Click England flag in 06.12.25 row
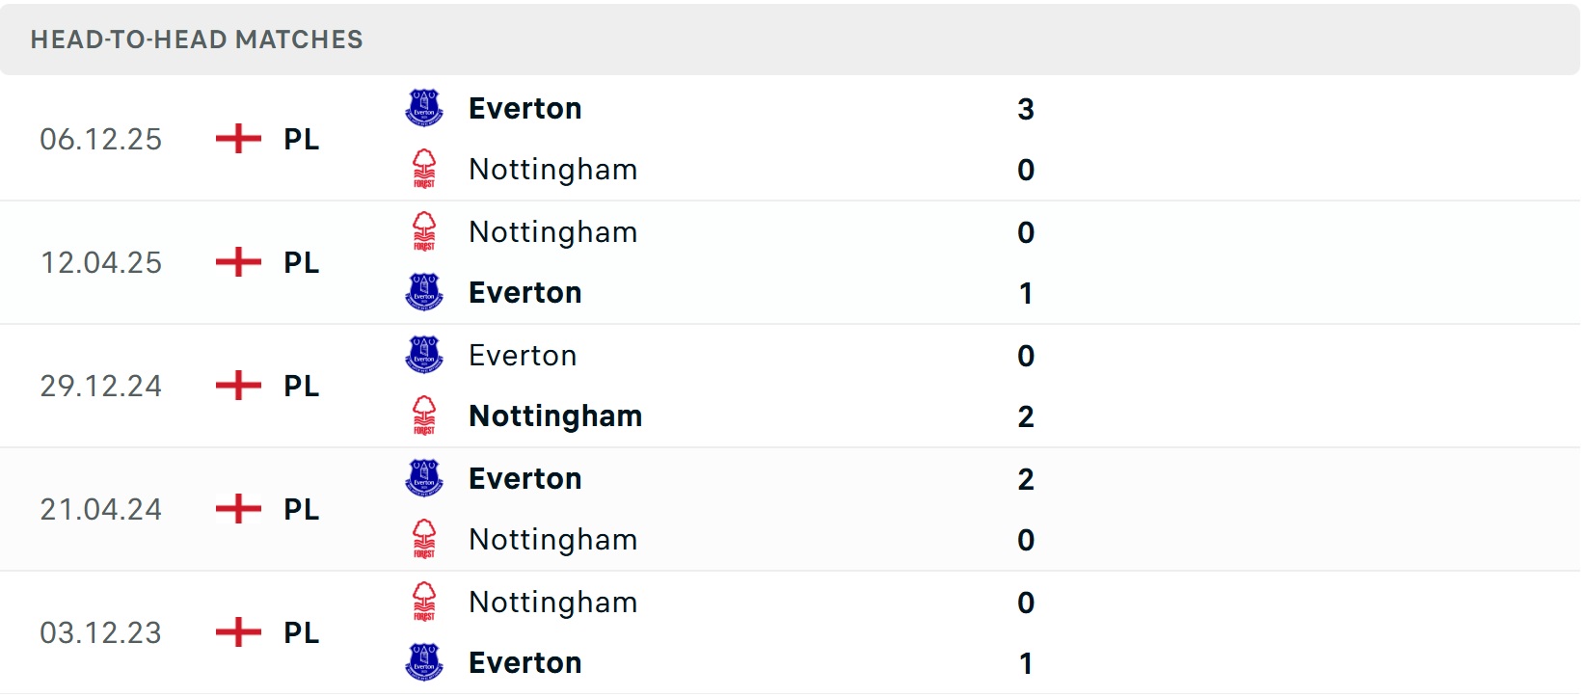The height and width of the screenshot is (697, 1586). pos(238,139)
